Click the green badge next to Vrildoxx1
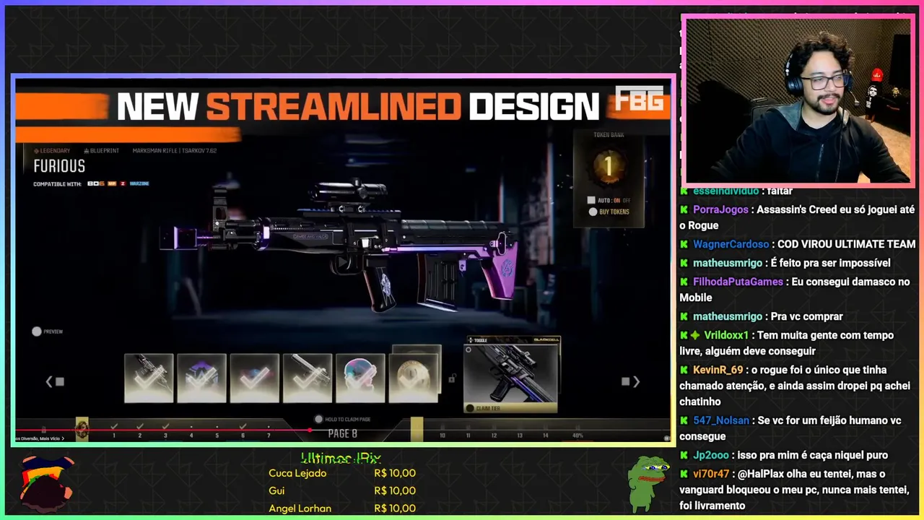This screenshot has height=520, width=924. [694, 335]
